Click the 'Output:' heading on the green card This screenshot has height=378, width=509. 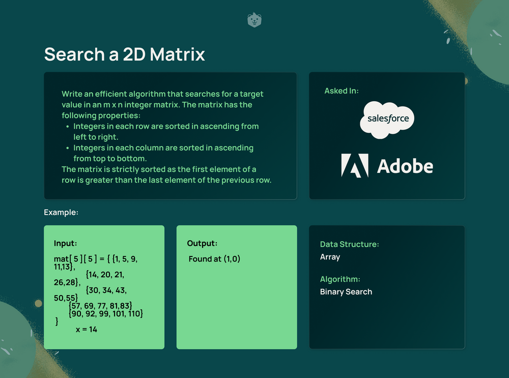click(x=202, y=243)
